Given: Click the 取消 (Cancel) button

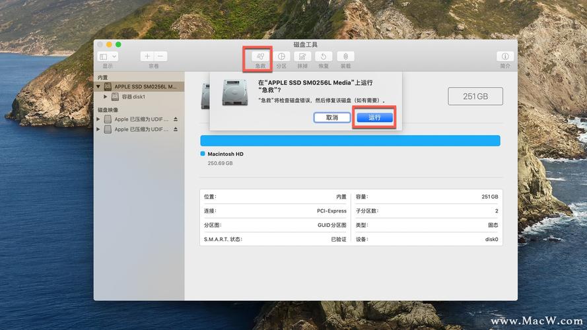Looking at the screenshot, I should [331, 117].
